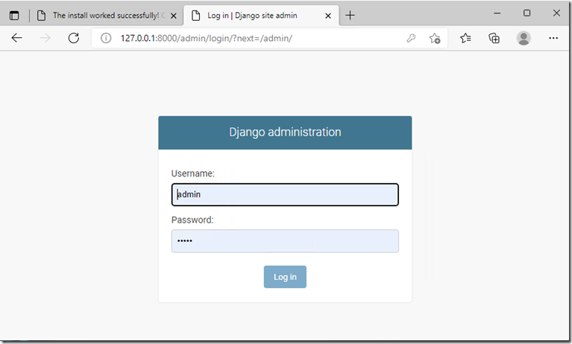Close 'The install worked successfully' tab
The height and width of the screenshot is (344, 572).
(174, 16)
